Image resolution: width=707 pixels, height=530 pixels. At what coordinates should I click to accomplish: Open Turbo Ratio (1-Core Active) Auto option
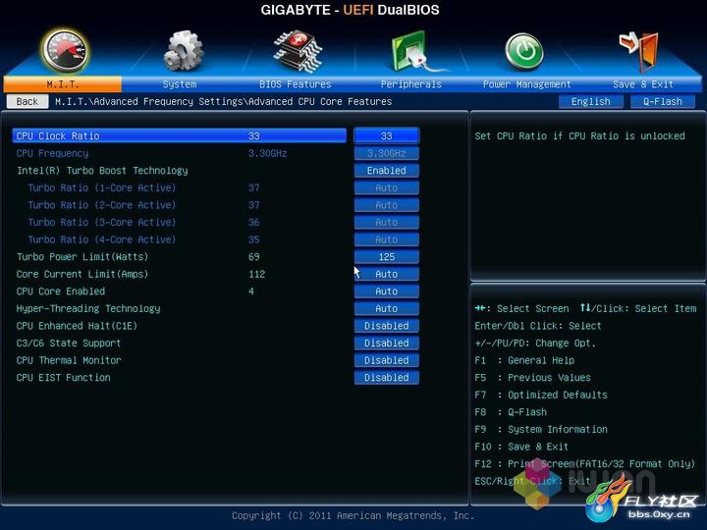tap(387, 187)
